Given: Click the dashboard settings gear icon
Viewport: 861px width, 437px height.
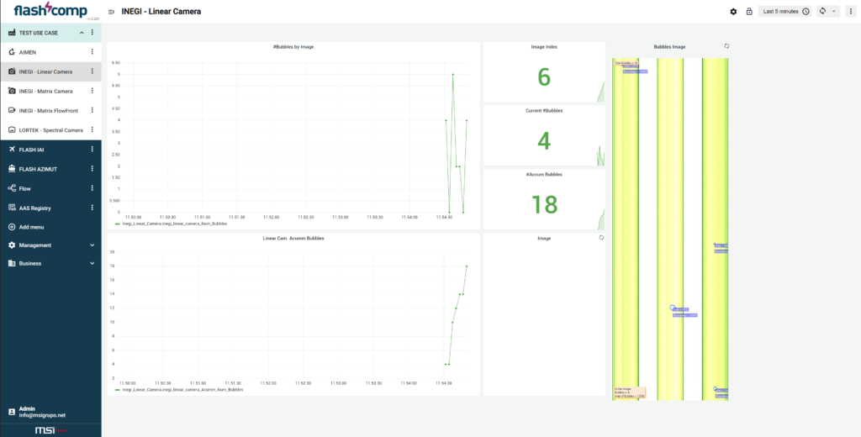Looking at the screenshot, I should [733, 12].
